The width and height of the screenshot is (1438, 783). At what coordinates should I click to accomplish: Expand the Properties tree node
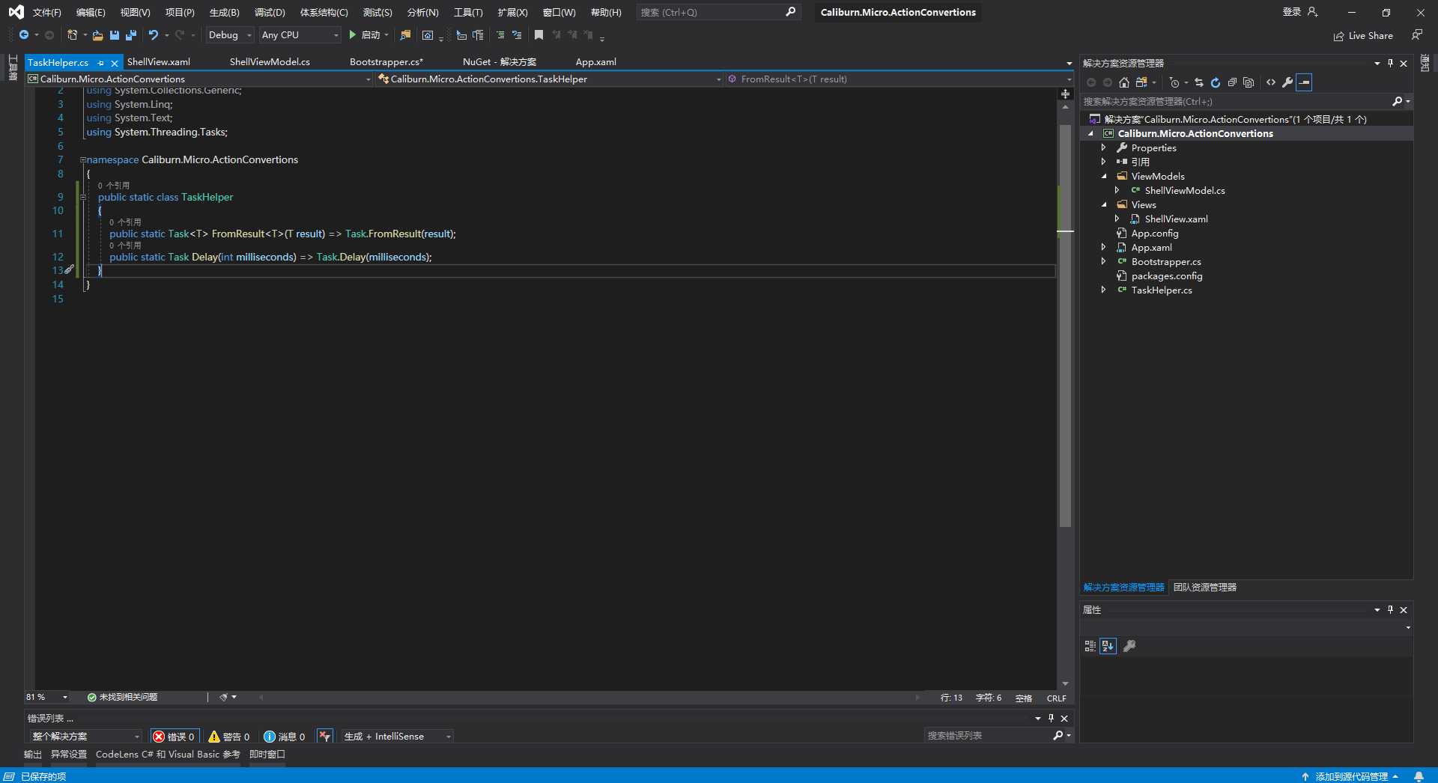pyautogui.click(x=1103, y=148)
